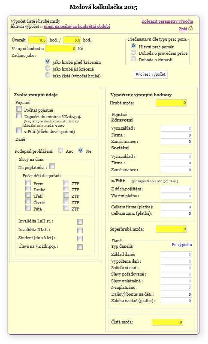Viewport: 208px width, 344px height.
Task: Click Záloha na daň (platba) field
Action: (176, 301)
